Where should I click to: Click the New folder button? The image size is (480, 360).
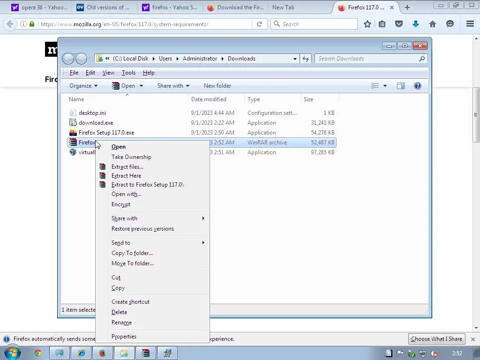(217, 86)
